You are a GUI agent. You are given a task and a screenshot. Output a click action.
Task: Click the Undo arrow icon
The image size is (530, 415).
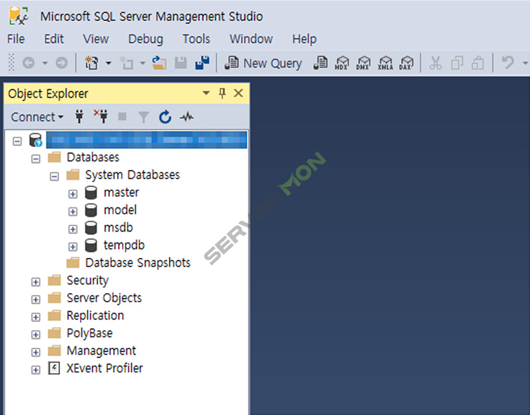[508, 63]
